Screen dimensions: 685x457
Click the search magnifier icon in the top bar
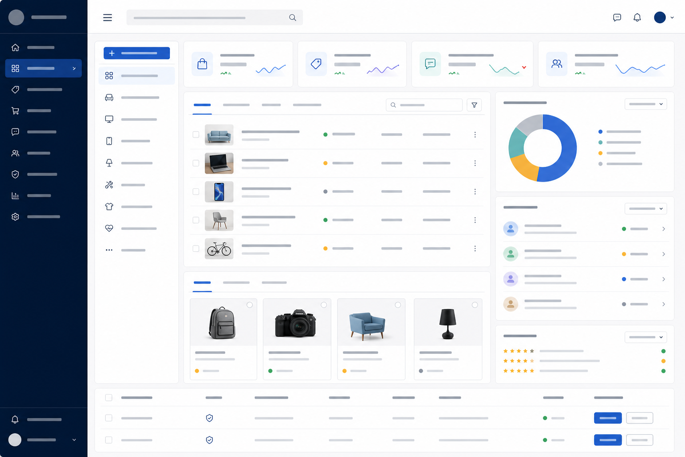(293, 17)
